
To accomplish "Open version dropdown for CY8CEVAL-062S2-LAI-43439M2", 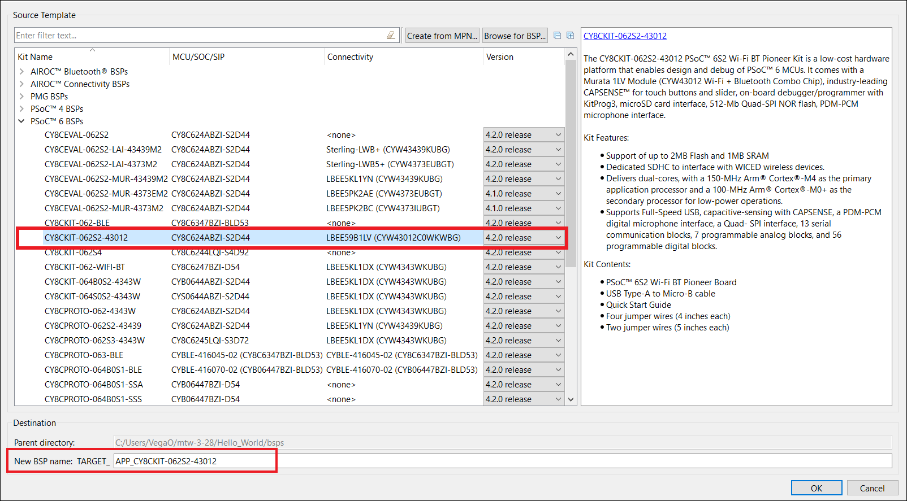I will 524,150.
